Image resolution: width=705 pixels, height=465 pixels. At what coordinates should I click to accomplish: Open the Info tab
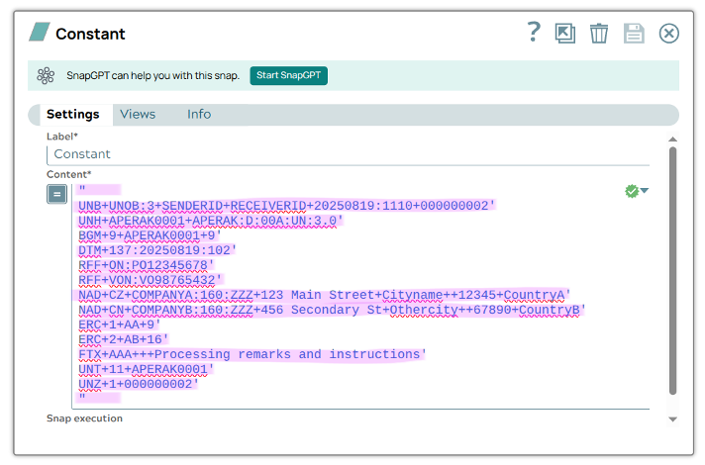[x=199, y=115]
